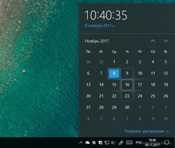The image size is (175, 148).
Task: Select November 29 in calendar
Action: (114, 107)
